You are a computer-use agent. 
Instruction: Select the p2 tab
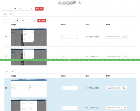pyautogui.click(x=11, y=14)
